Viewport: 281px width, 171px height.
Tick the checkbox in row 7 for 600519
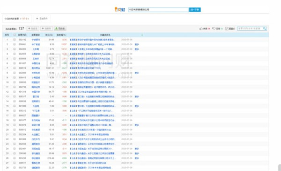(x=15, y=68)
